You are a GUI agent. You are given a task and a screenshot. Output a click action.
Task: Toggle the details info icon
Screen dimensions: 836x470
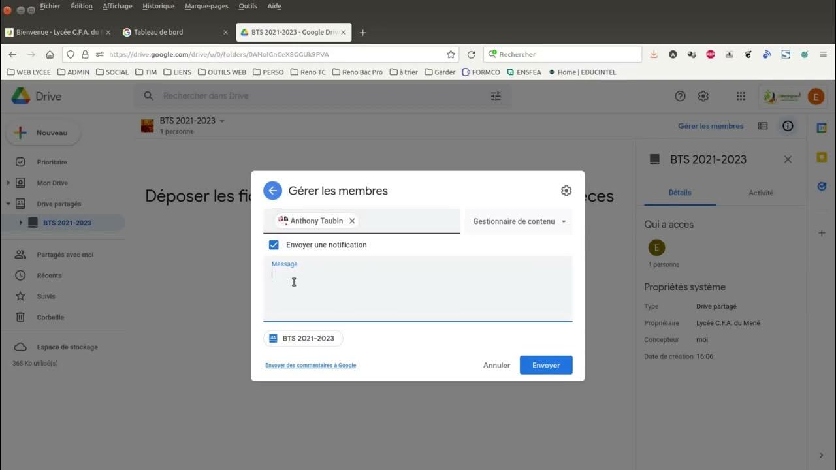788,126
